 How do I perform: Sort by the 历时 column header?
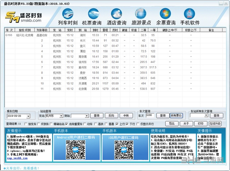pos(115,30)
